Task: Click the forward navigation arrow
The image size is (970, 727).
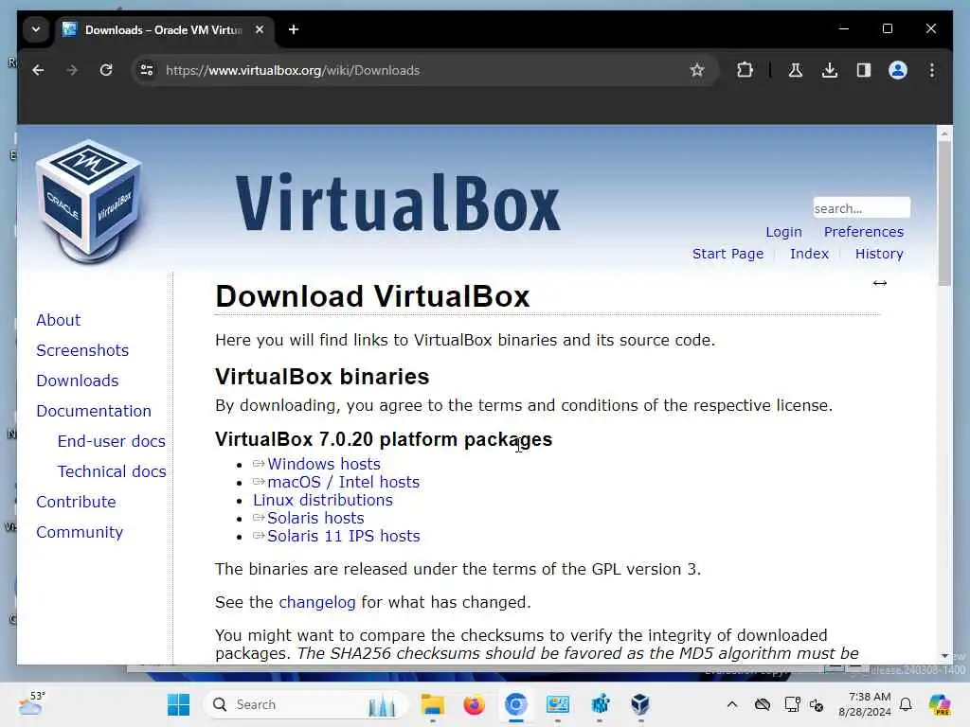Action: click(72, 70)
